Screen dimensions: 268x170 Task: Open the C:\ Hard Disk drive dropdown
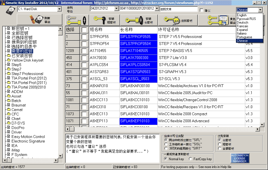point(59,9)
